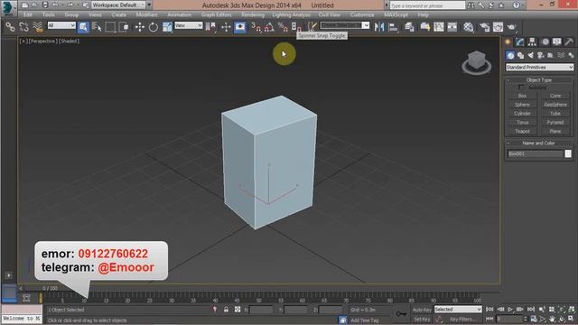
Task: Click the Unlink Selection tool icon
Action: 24,27
